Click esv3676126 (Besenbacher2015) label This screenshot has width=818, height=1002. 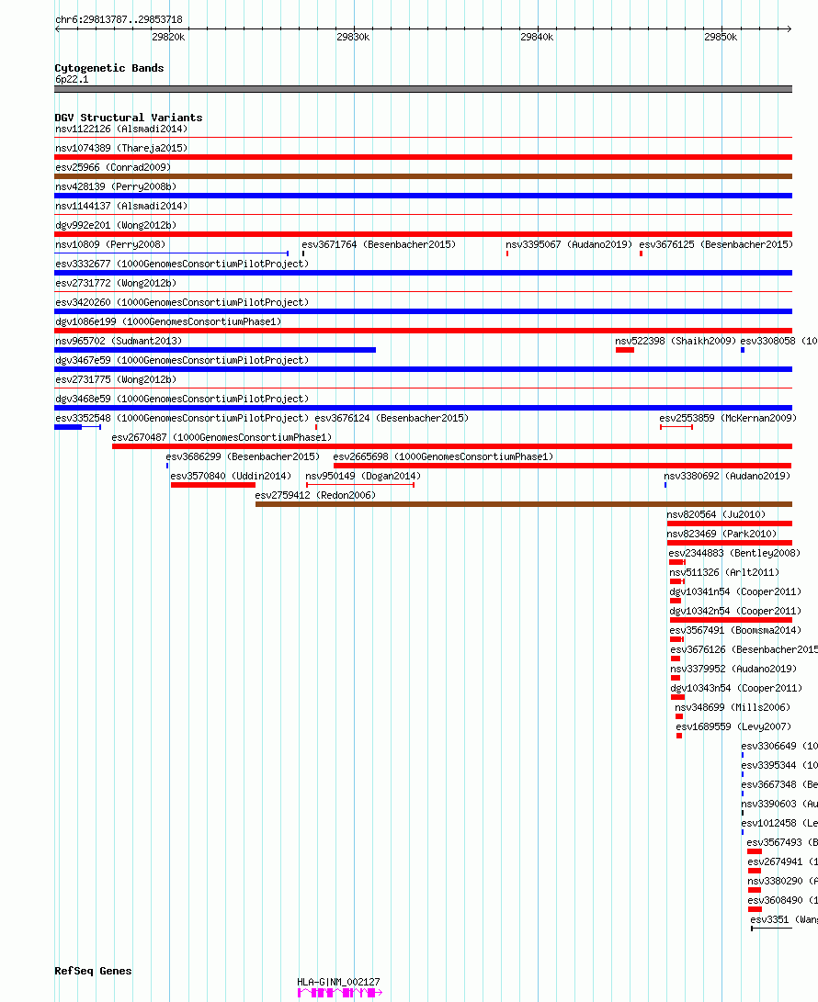click(x=744, y=649)
